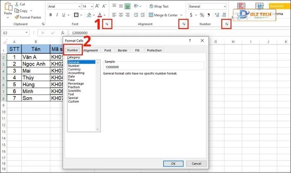The width and height of the screenshot is (291, 173).
Task: Select Currency in the Category list
Action: coord(74,69)
